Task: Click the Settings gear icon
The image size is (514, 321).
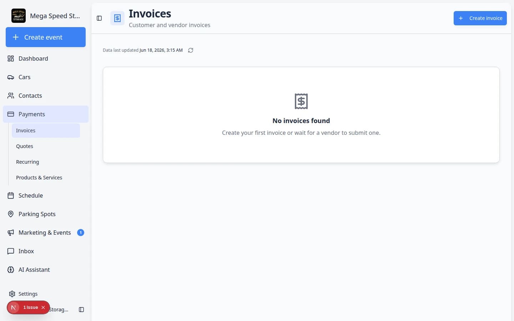Action: click(12, 294)
